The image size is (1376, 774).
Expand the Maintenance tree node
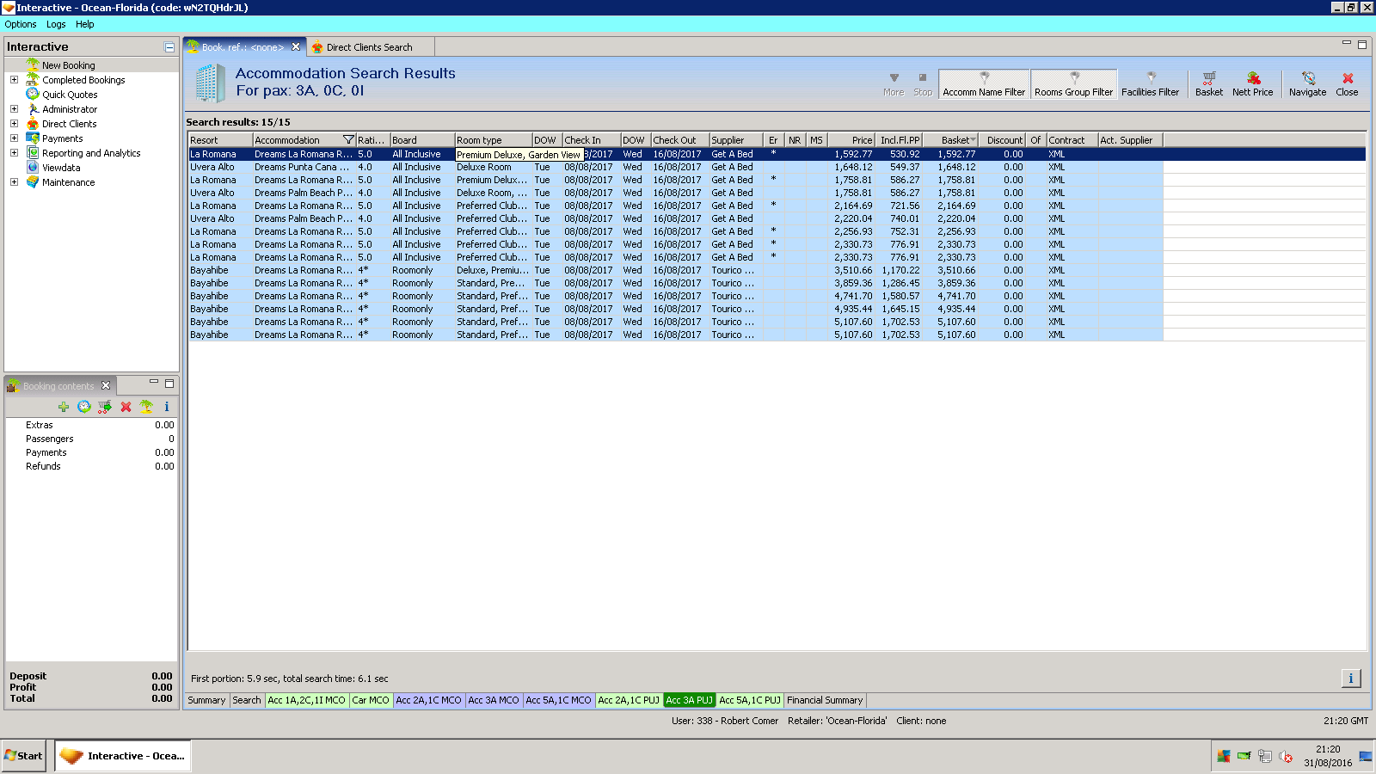click(14, 182)
